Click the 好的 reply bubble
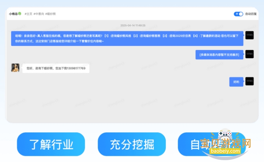Screen dimensions: 264x162 236,82
